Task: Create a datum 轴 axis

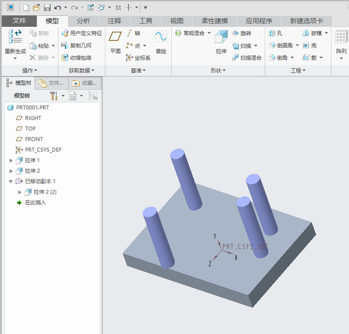Action: coord(133,33)
